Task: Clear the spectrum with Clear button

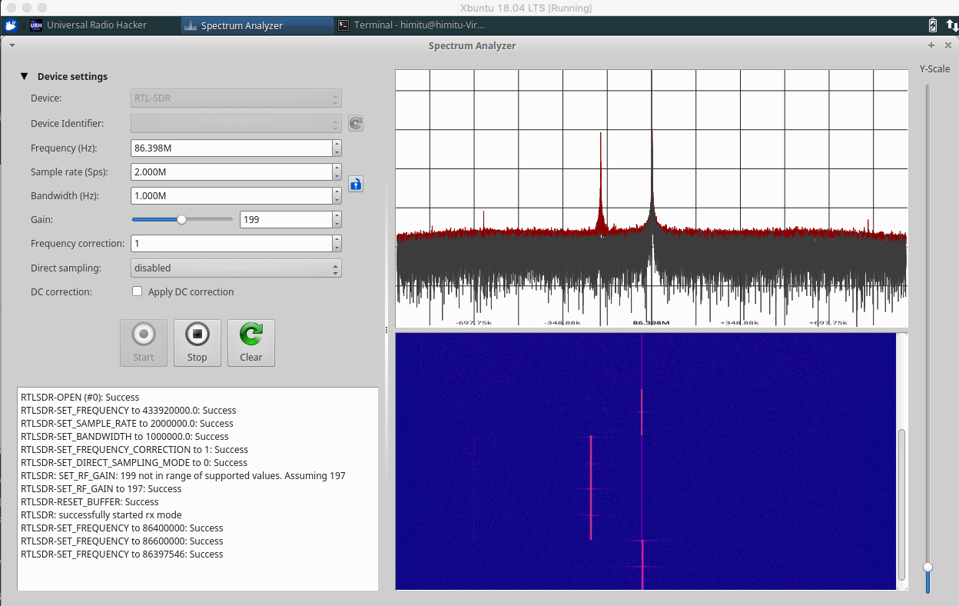Action: pyautogui.click(x=251, y=343)
